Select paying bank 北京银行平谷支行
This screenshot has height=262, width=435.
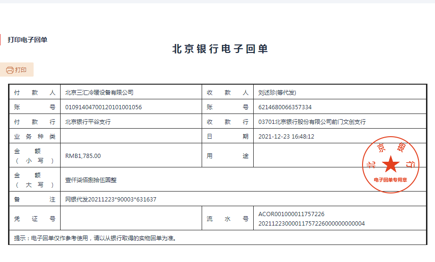tap(88, 122)
